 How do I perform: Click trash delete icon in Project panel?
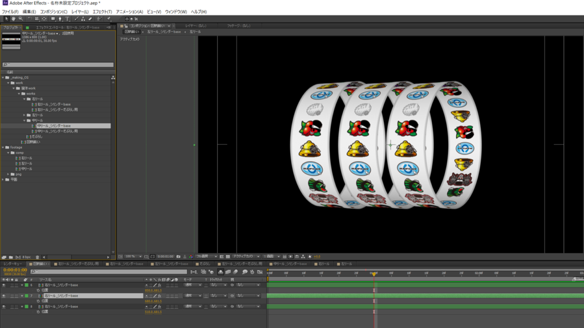click(x=37, y=257)
